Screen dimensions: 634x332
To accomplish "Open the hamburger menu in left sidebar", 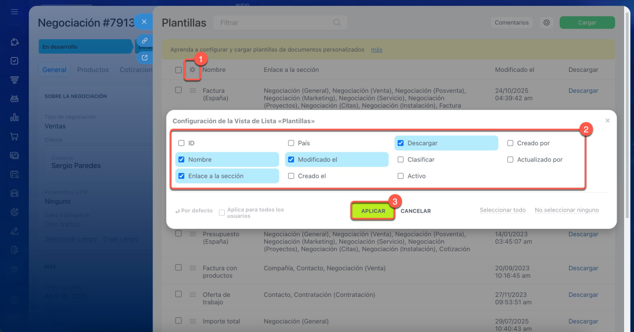I will coord(14,11).
